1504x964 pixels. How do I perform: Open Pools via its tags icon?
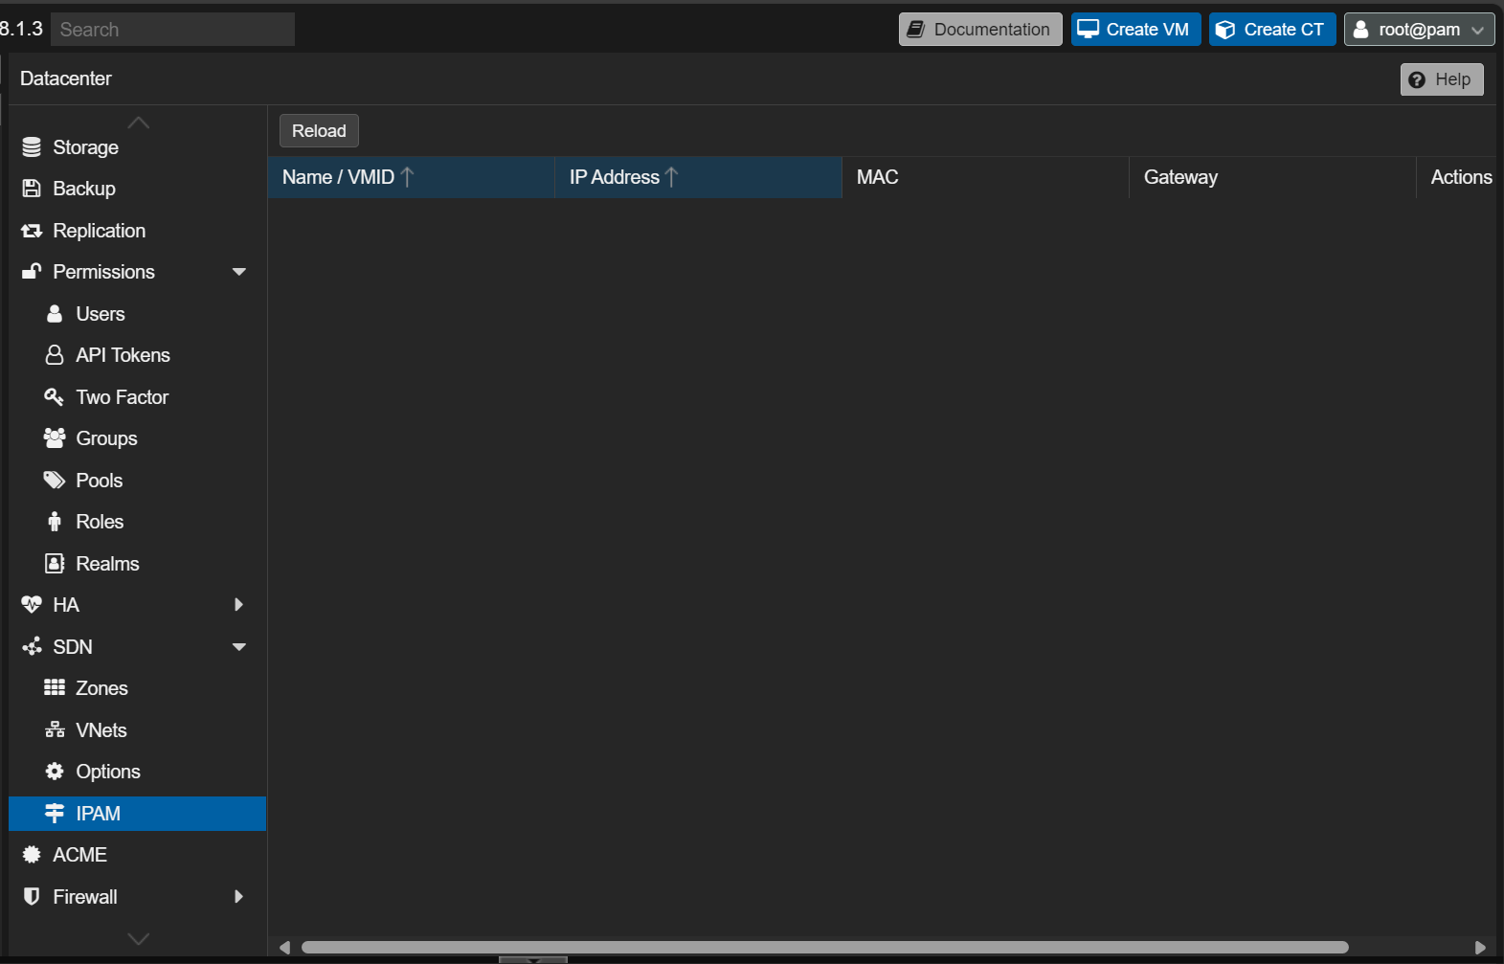55,481
